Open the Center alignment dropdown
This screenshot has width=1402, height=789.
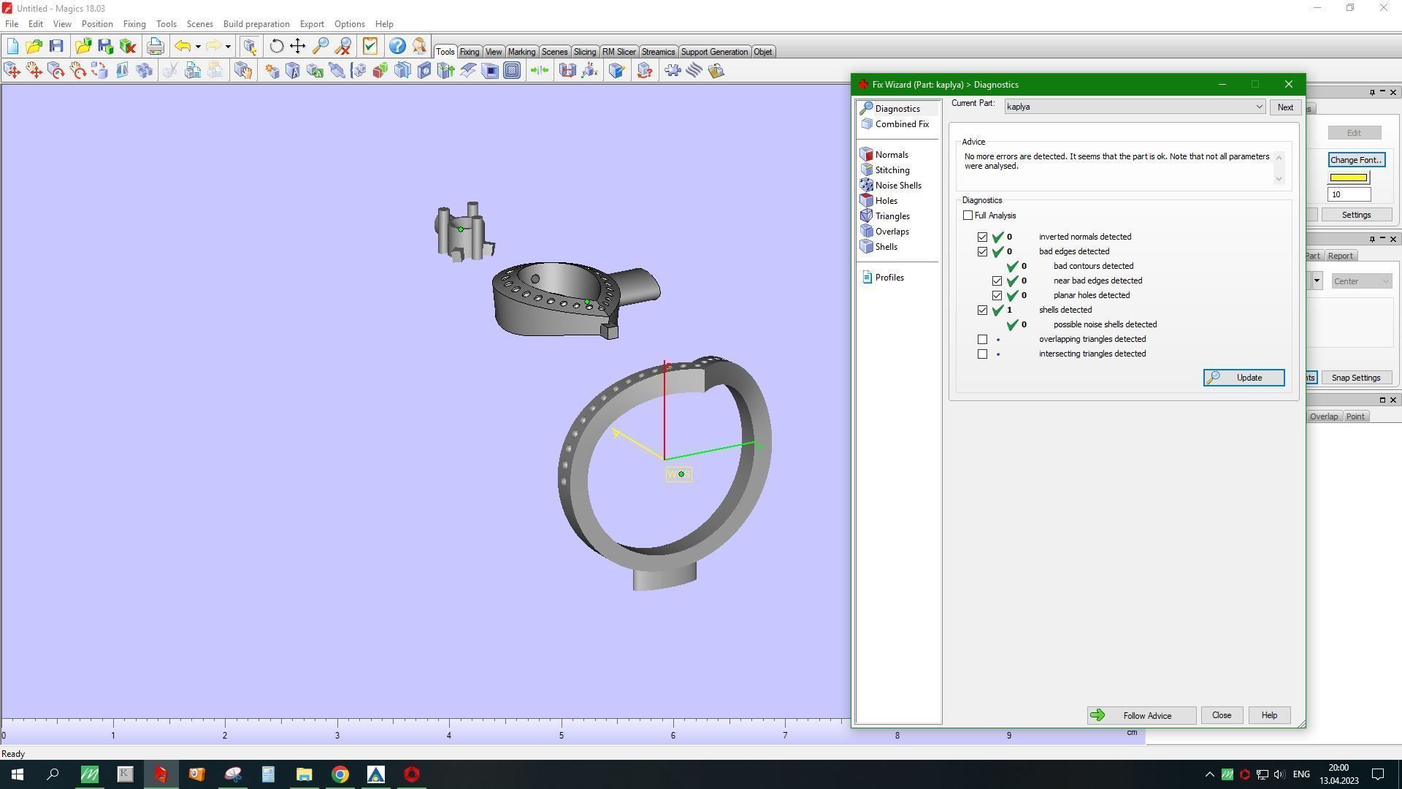[x=1361, y=281]
